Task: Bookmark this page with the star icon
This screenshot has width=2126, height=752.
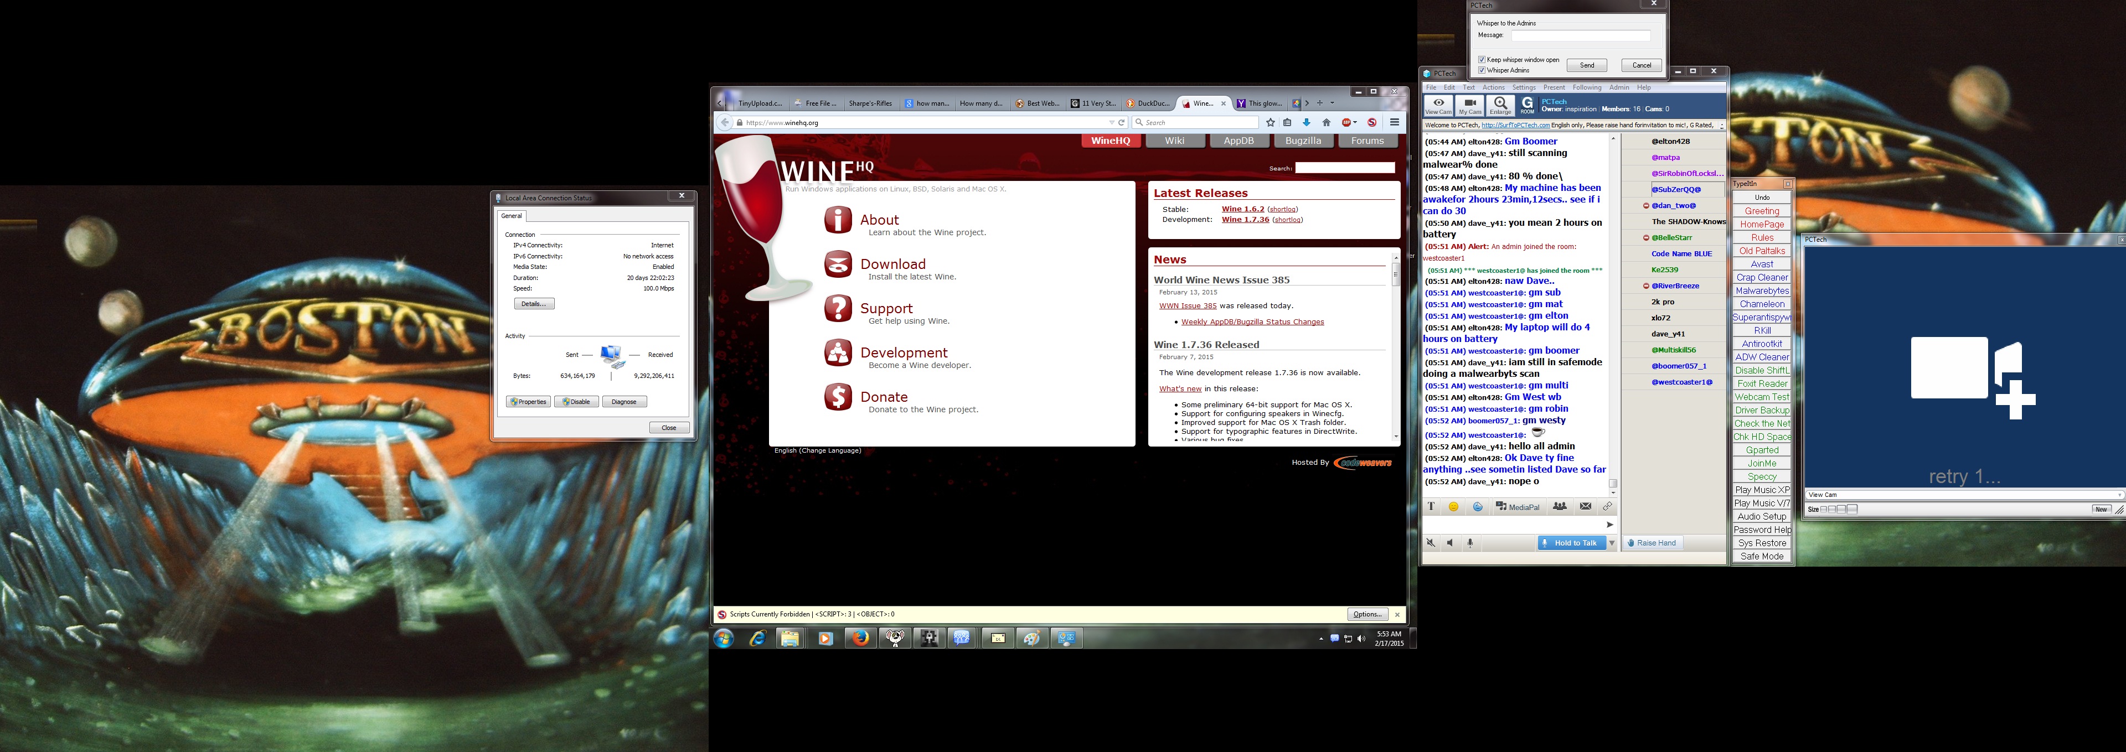Action: coord(1270,122)
